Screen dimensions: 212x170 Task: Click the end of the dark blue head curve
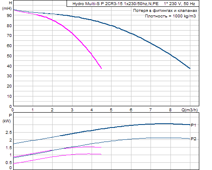pos(190,68)
